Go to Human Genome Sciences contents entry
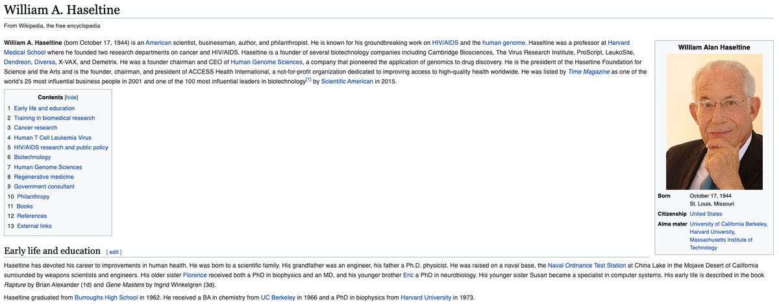This screenshot has height=304, width=779. coord(48,167)
